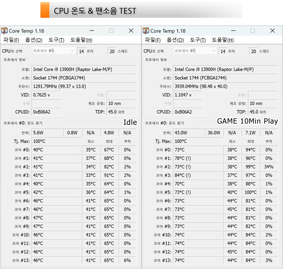Open 파일(F) menu in GAME window
Image resolution: width=283 pixels, height=271 pixels.
pyautogui.click(x=153, y=40)
